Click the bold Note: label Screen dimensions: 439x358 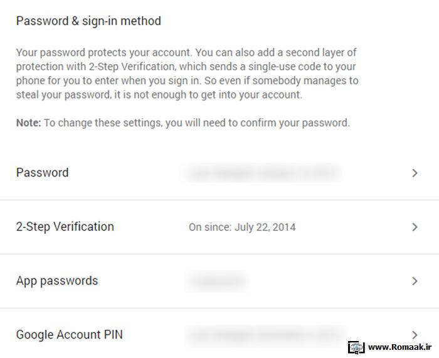coord(29,123)
